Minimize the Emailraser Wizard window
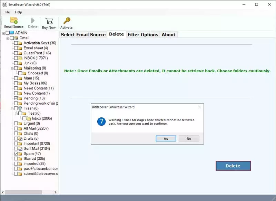The height and width of the screenshot is (201, 276). [244, 4]
